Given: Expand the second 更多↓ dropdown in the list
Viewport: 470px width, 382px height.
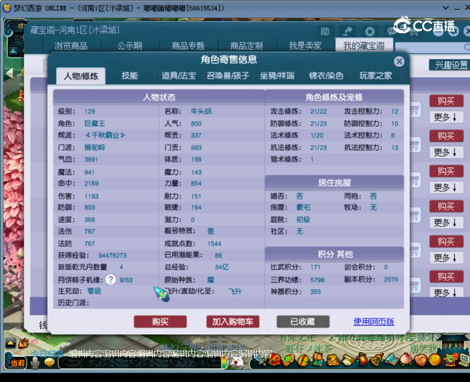Looking at the screenshot, I should [446, 152].
